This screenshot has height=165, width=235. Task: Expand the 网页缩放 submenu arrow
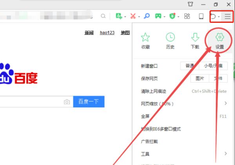click(x=226, y=103)
